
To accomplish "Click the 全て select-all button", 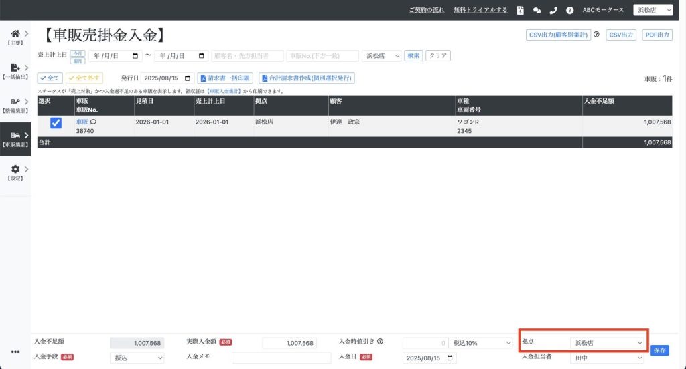I will tap(50, 78).
